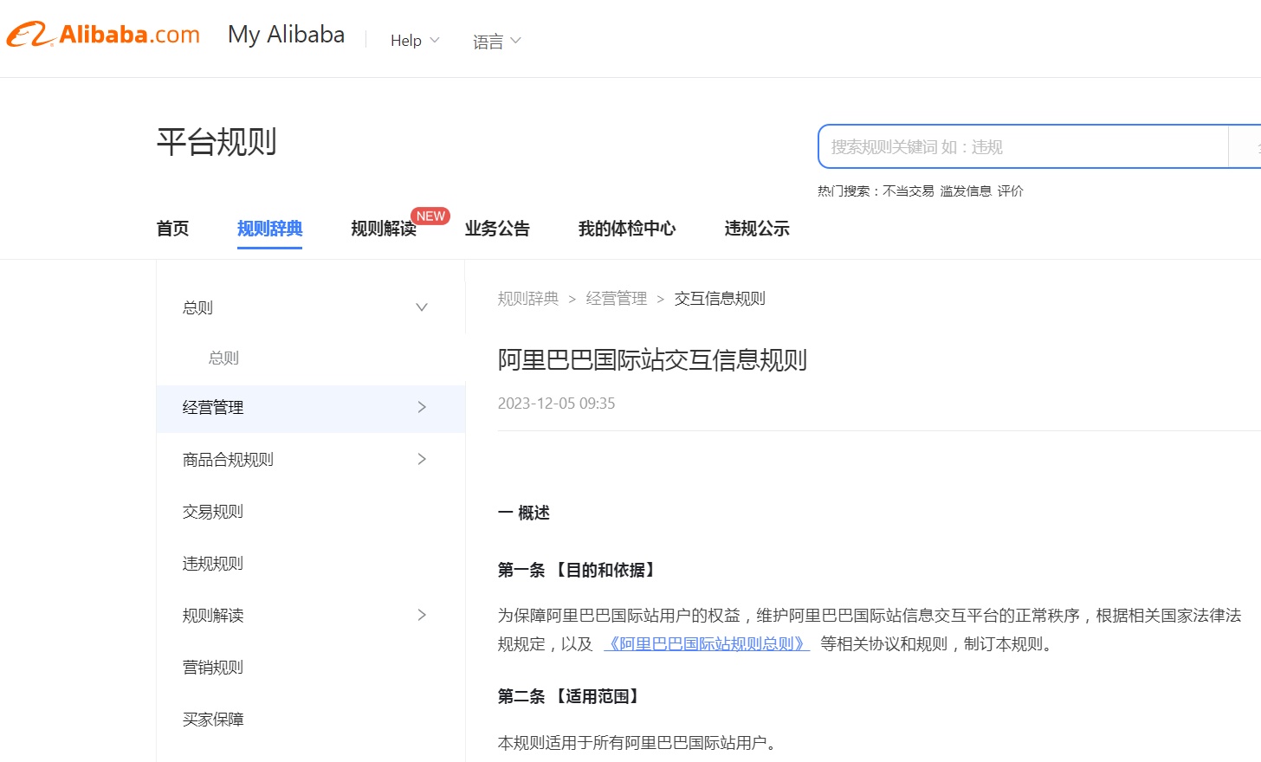Select hot search term 不当交易
This screenshot has width=1261, height=762.
click(x=908, y=191)
